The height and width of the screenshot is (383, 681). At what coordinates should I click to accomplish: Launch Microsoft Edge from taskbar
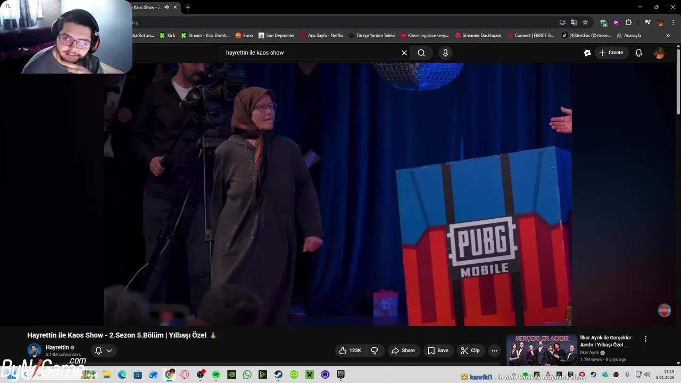coord(122,374)
